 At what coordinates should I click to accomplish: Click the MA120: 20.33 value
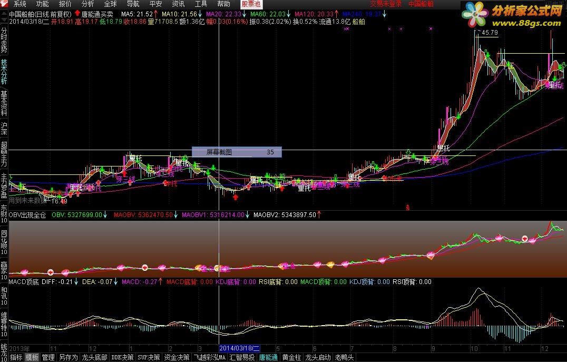(314, 14)
